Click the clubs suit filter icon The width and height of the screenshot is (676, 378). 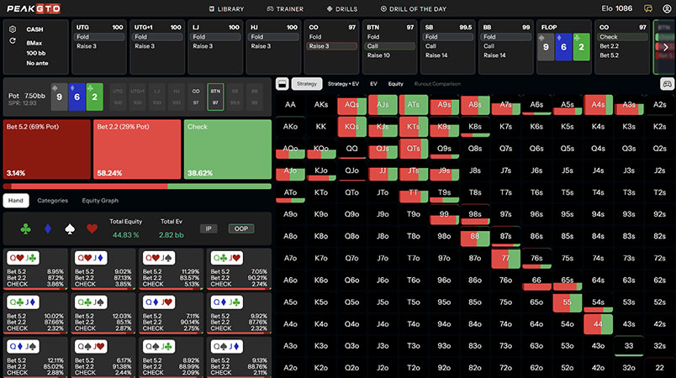pos(27,228)
